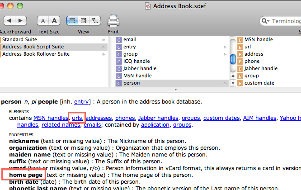Expand Address Book Rollover Suite arrow
Viewport: 301px width, 190px height.
(104, 54)
